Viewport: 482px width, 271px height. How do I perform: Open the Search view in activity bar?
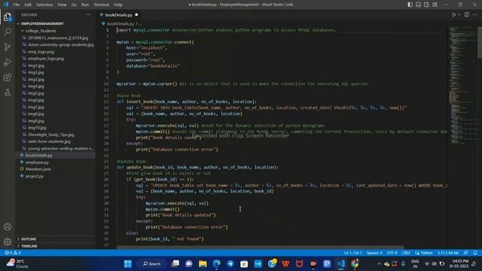pos(8,32)
